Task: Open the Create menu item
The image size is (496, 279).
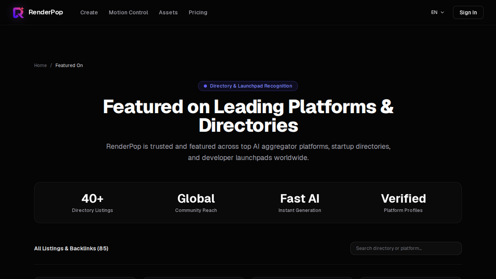Action: click(89, 12)
